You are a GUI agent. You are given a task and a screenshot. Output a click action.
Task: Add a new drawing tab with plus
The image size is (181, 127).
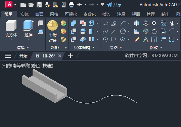tap(71, 56)
